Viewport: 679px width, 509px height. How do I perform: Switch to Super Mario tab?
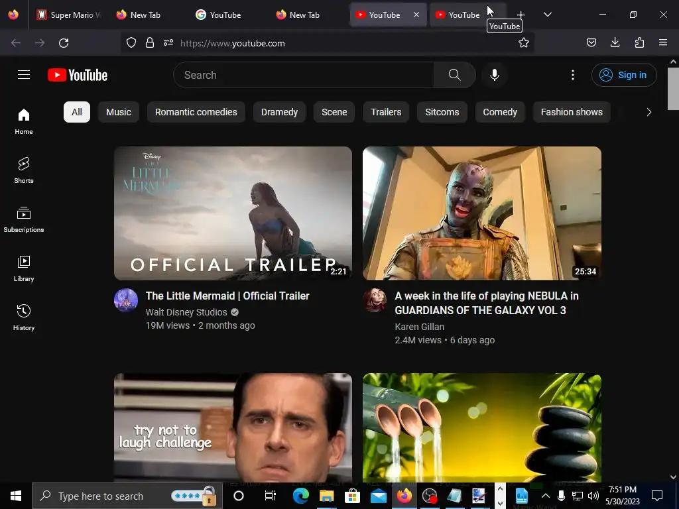click(x=69, y=15)
